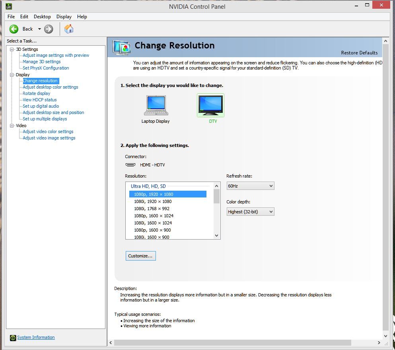Open the Edit menu
Screen dimensions: 395x350
point(24,17)
